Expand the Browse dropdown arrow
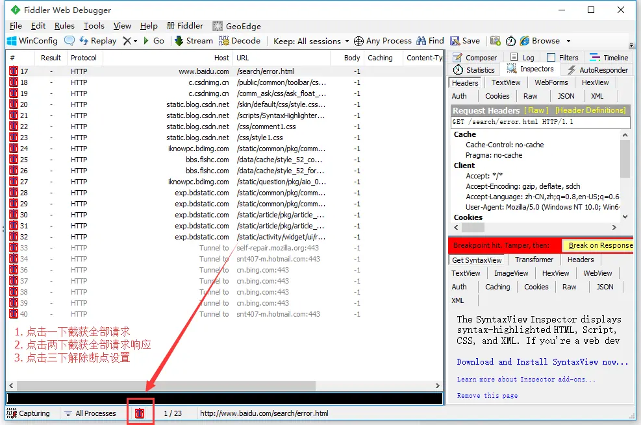The image size is (641, 425). (568, 42)
